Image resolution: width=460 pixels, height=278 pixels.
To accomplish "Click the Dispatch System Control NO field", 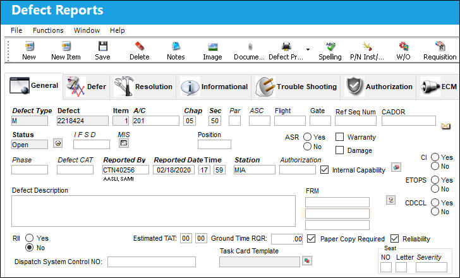I will [x=152, y=262].
